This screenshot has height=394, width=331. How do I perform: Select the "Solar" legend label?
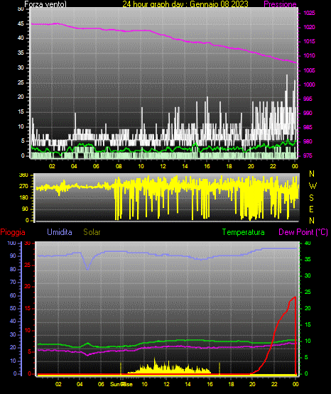(92, 232)
